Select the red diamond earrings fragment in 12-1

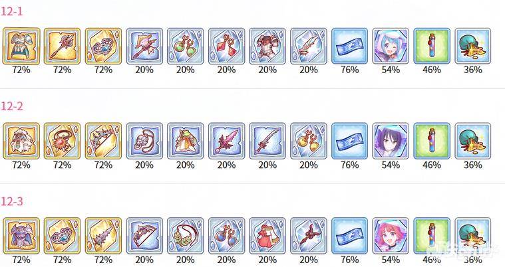click(226, 46)
